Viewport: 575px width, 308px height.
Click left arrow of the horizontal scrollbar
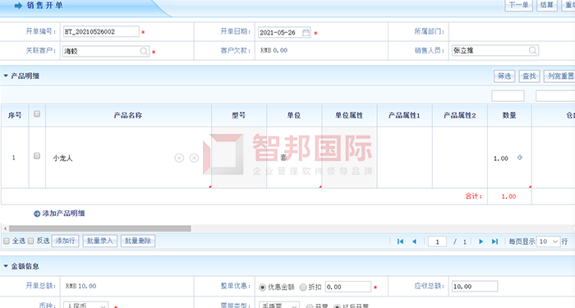[x=5, y=228]
